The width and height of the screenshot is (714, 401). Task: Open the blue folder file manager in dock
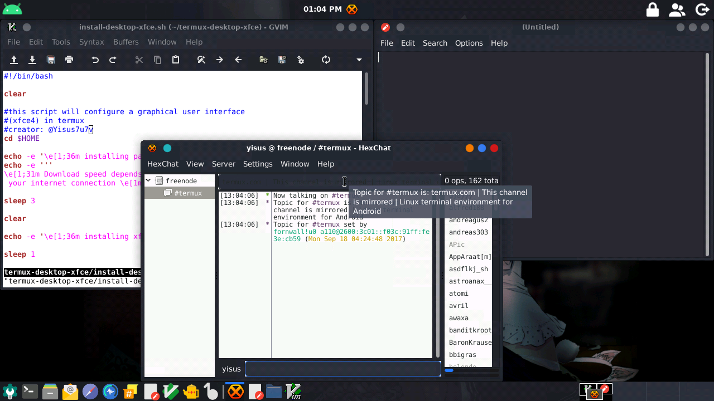(274, 392)
